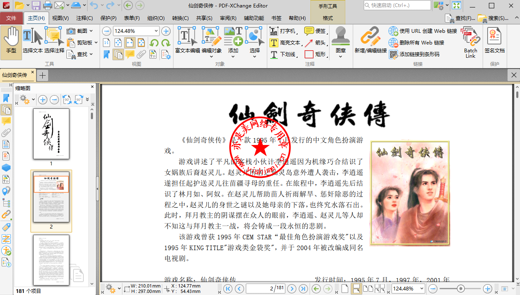
Task: Click the 签名文档 sign document icon
Action: [x=494, y=40]
